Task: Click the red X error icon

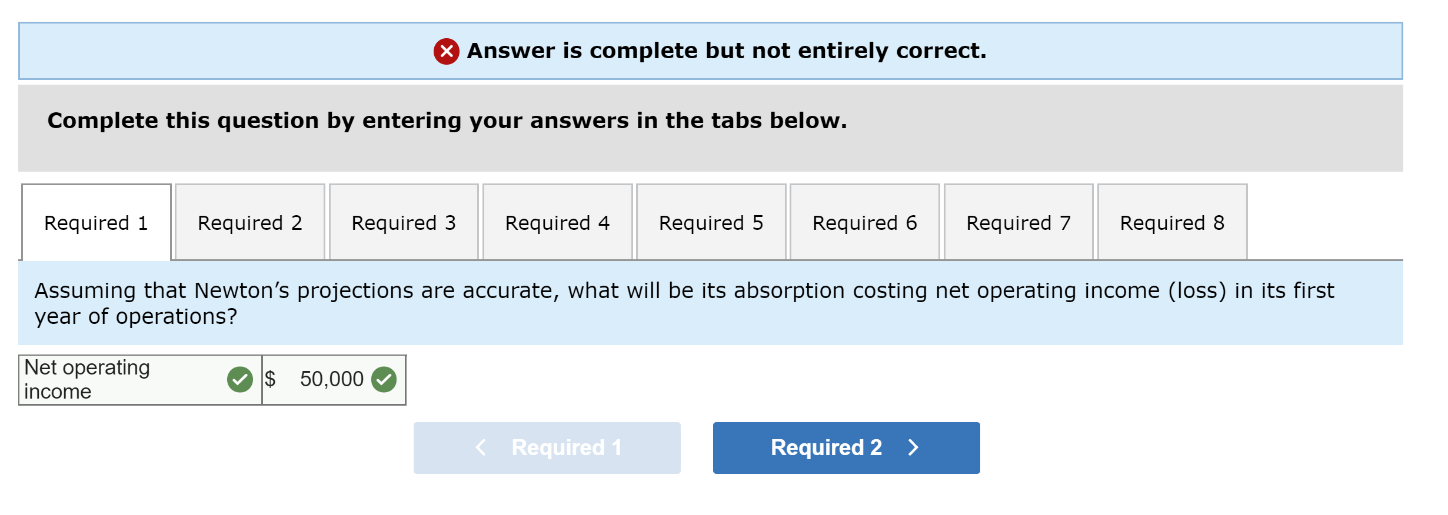Action: tap(448, 52)
